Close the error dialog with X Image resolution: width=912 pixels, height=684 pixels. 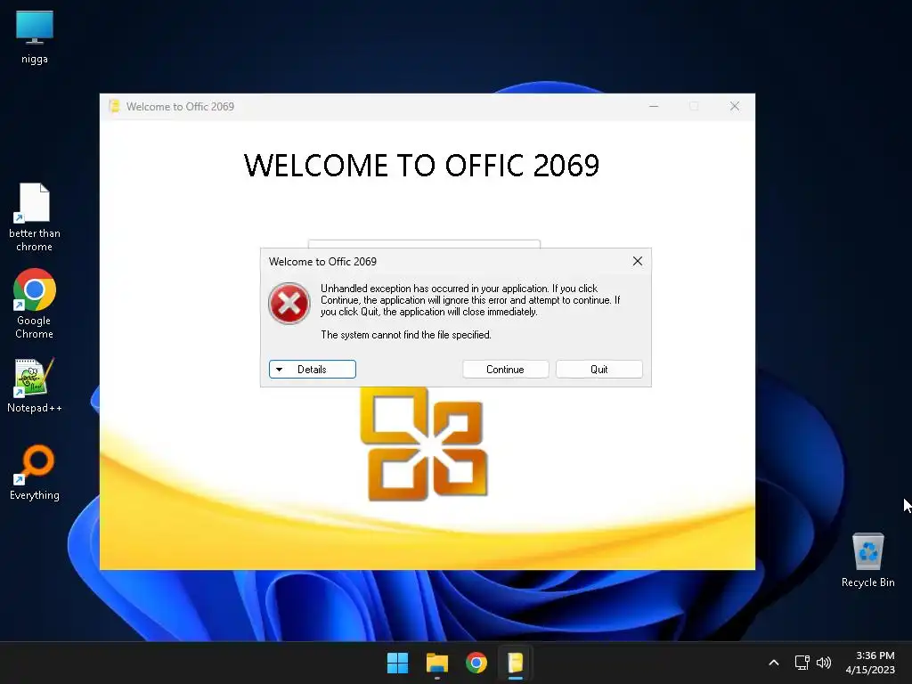[x=638, y=261]
